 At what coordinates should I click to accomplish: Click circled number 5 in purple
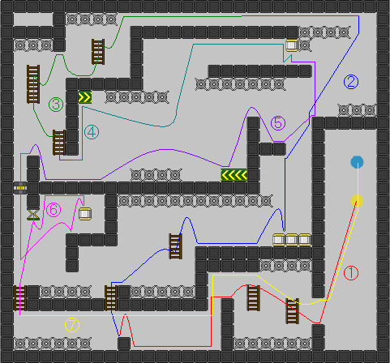tap(278, 123)
